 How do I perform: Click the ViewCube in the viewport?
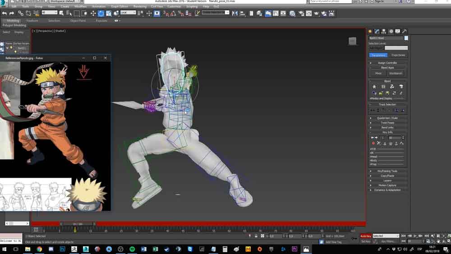352,41
